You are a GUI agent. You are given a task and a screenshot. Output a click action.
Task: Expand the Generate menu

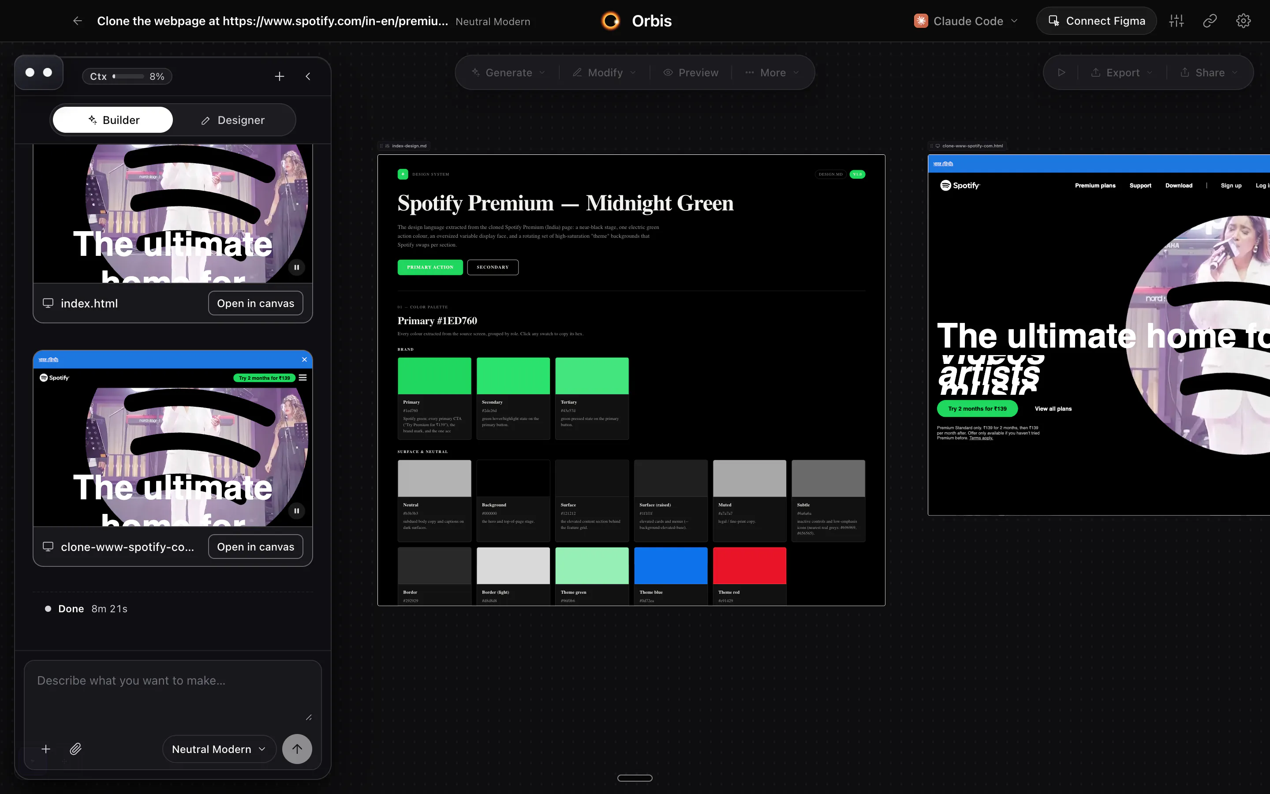[508, 72]
